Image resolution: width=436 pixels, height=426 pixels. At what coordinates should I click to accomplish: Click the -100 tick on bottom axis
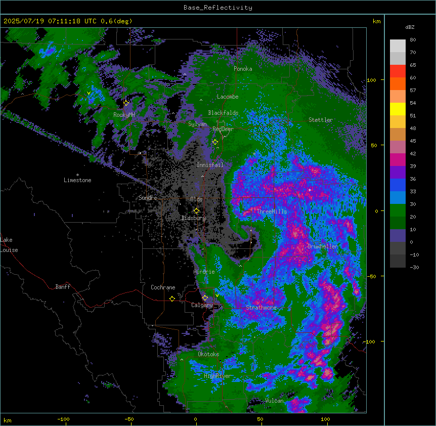point(64,419)
